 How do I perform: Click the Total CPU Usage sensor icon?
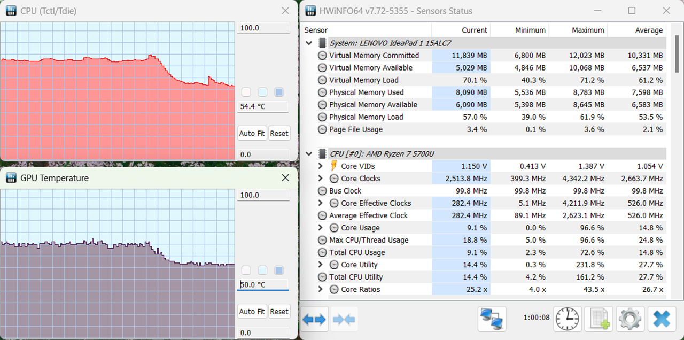click(x=322, y=252)
